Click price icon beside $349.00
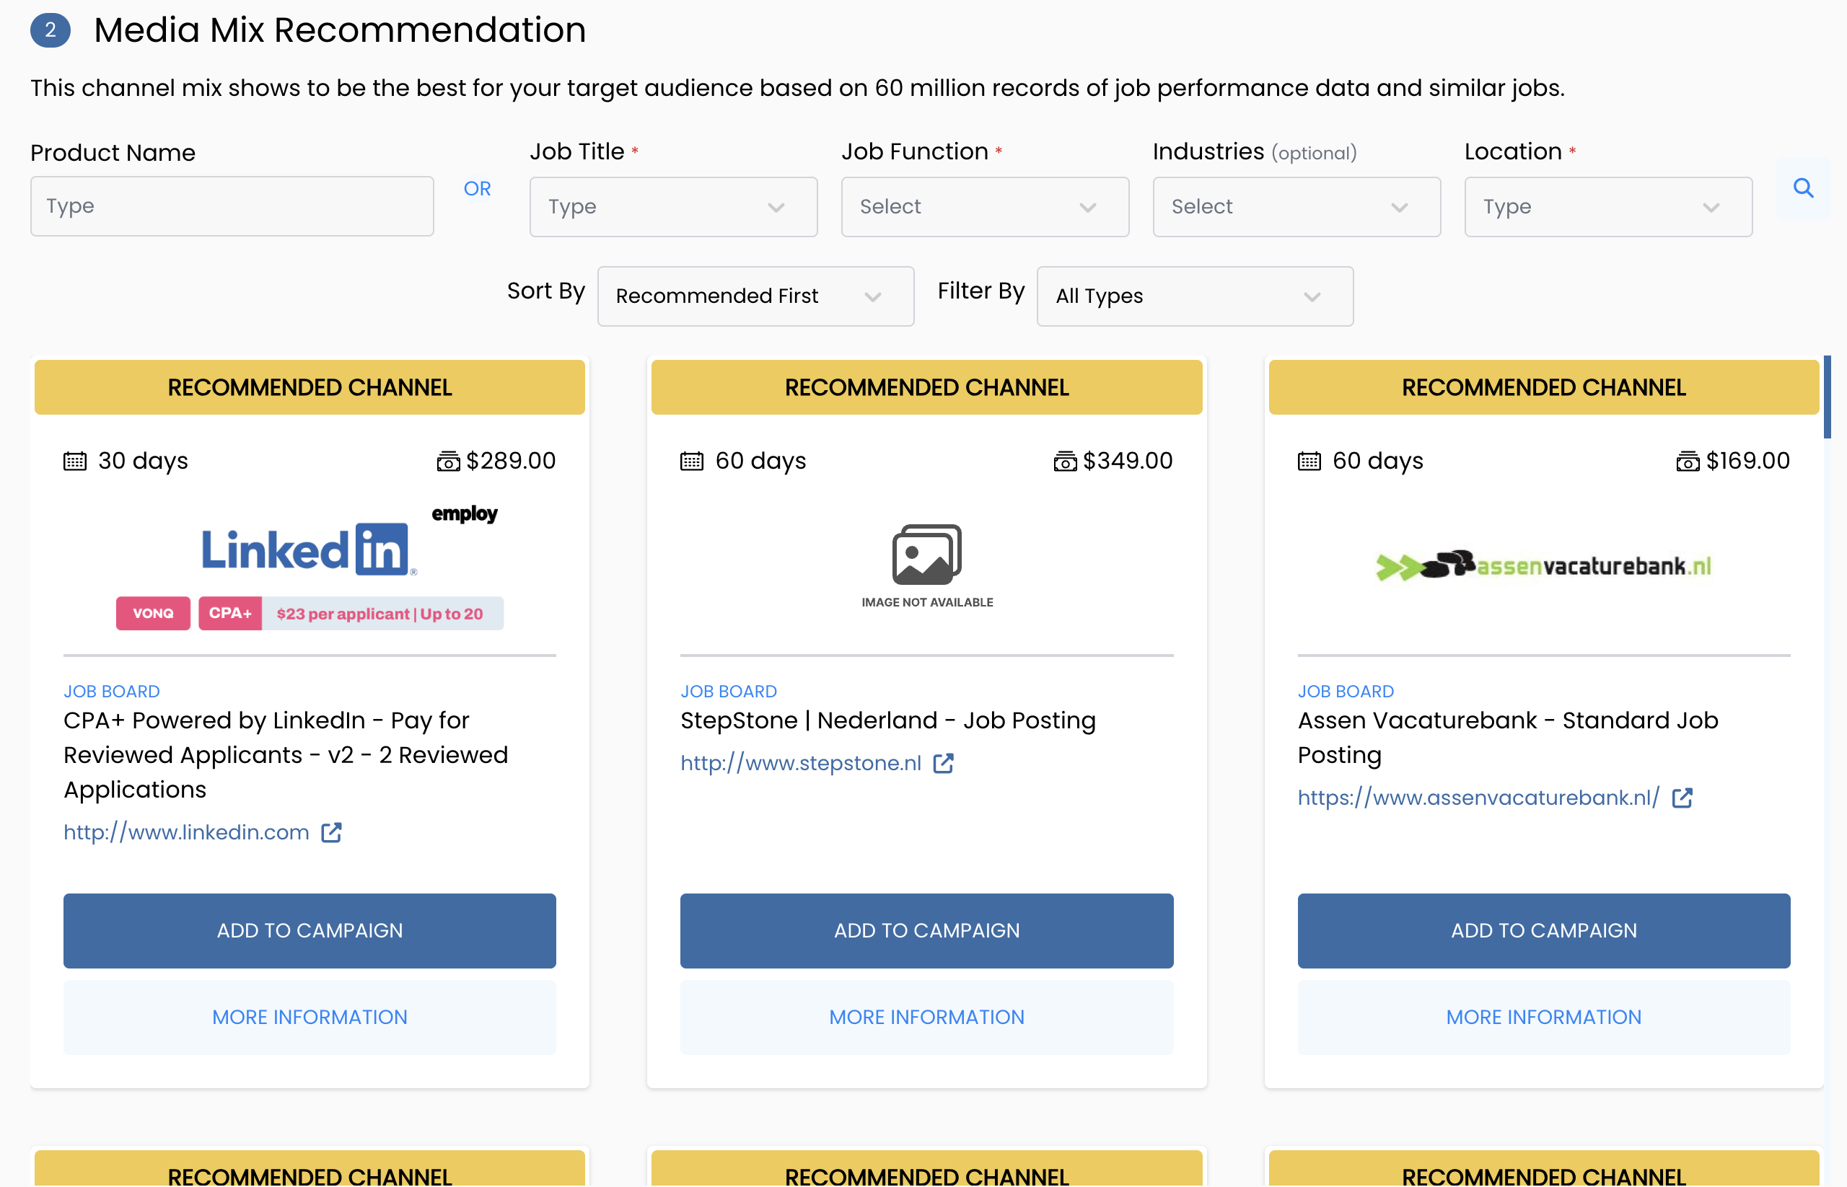This screenshot has width=1847, height=1187. click(1064, 461)
